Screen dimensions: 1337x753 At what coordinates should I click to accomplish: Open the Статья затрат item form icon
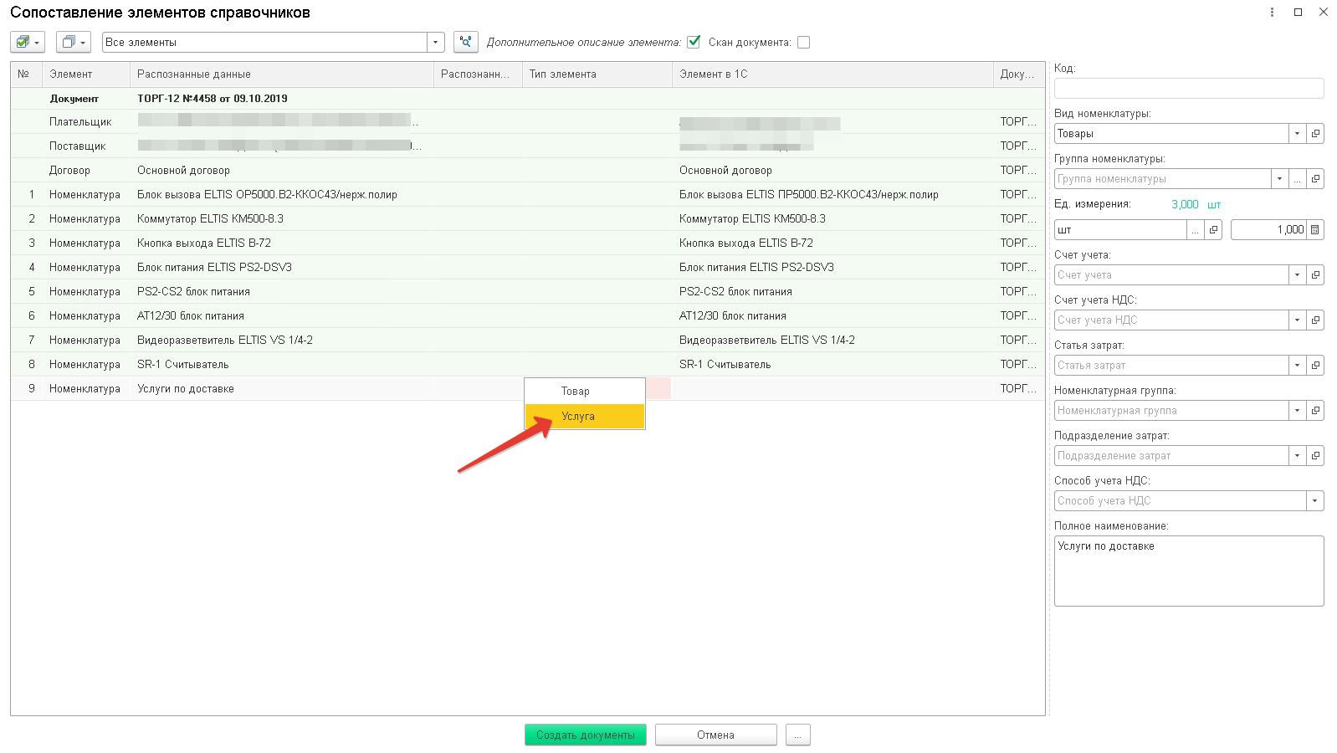tap(1315, 365)
